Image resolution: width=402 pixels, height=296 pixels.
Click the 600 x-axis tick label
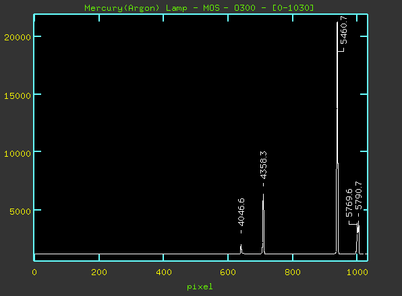pos(228,272)
